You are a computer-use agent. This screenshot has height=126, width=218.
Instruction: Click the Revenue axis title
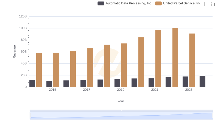click(x=15, y=52)
